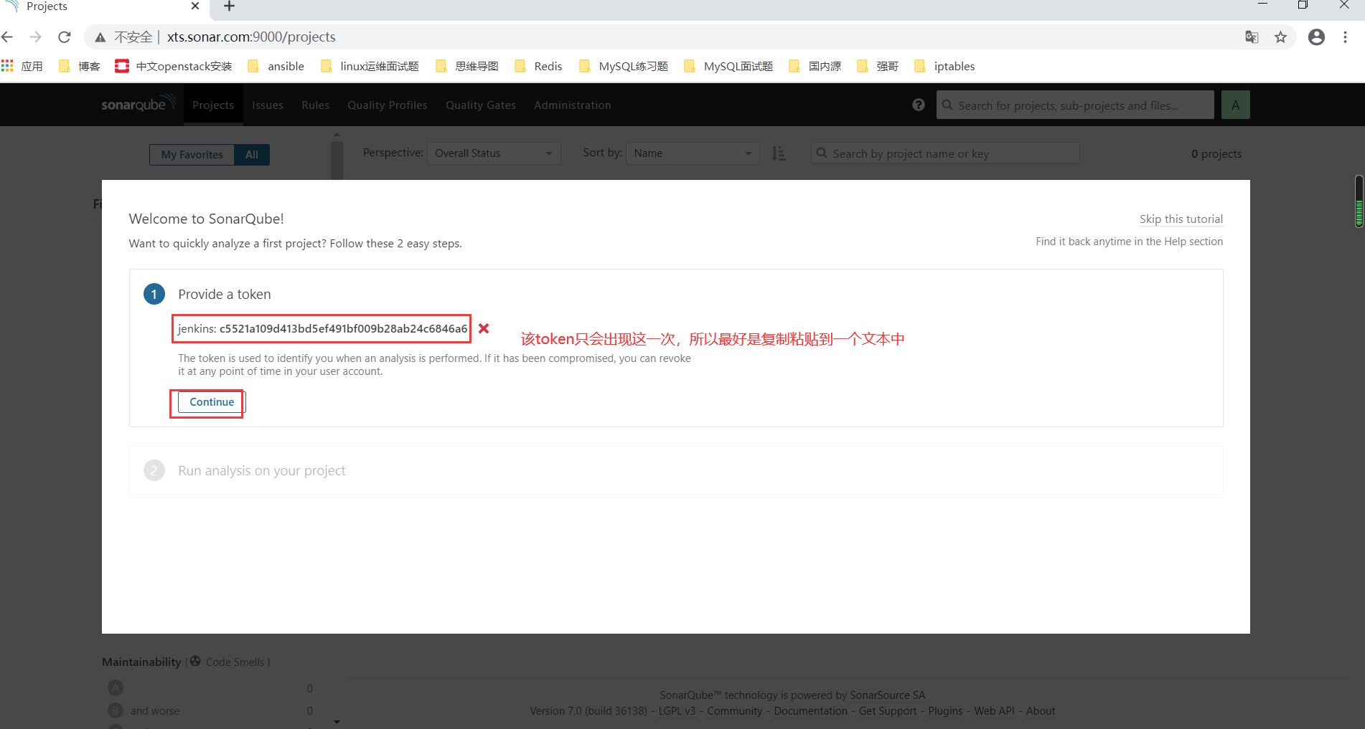1365x729 pixels.
Task: Close the Projects browser tab
Action: pos(194,6)
